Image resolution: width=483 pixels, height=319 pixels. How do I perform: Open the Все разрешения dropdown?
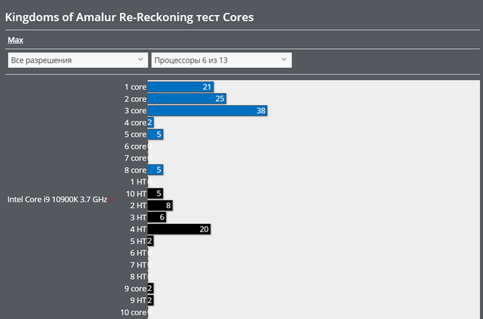[x=78, y=60]
